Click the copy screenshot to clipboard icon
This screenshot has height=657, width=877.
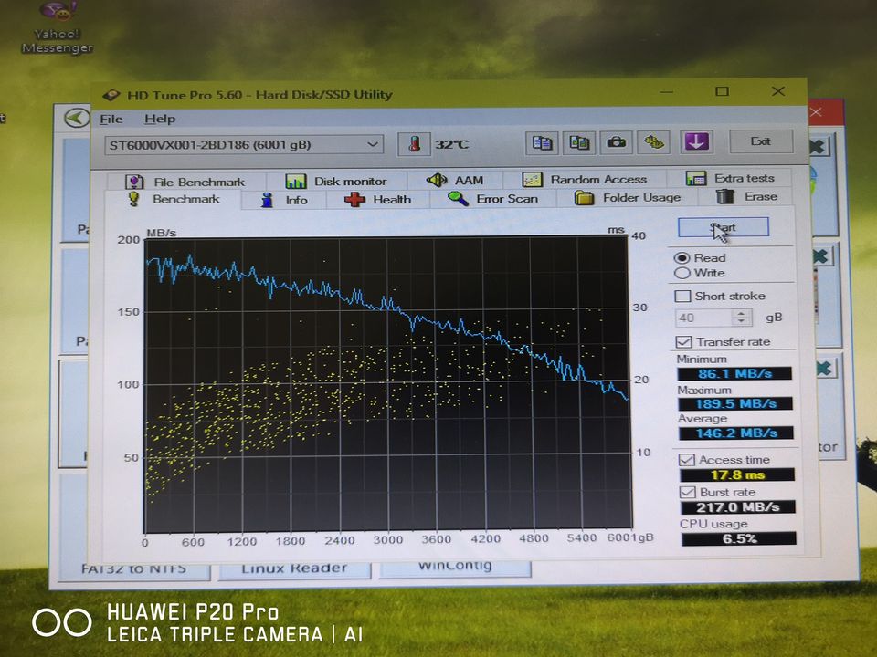[x=578, y=142]
